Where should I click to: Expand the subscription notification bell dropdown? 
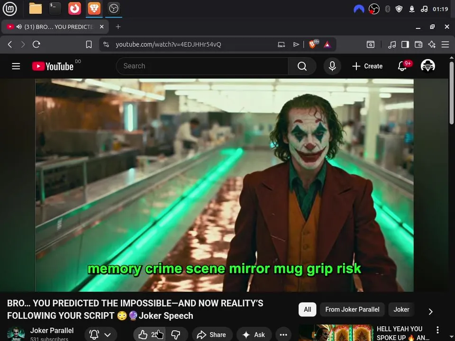pyautogui.click(x=100, y=335)
